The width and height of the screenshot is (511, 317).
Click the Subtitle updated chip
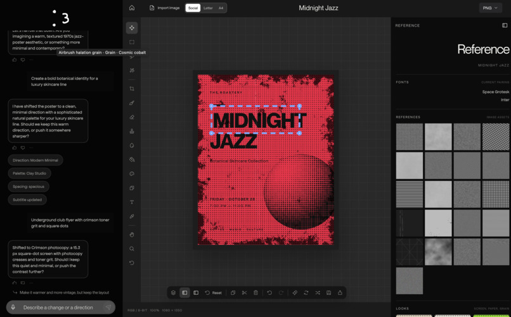coord(27,200)
